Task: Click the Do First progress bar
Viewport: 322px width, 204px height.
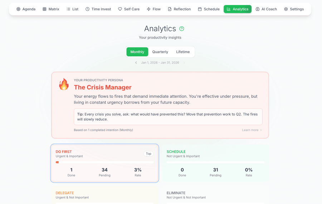Action: point(104,162)
